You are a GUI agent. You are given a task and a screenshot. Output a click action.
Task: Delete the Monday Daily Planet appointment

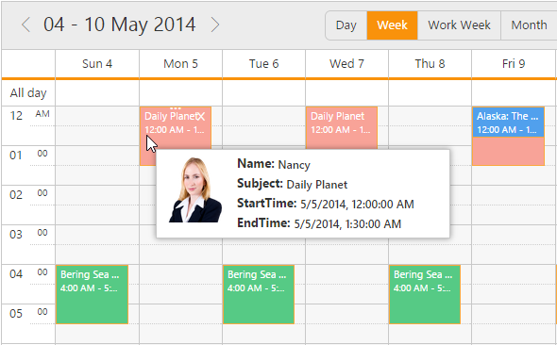point(201,116)
